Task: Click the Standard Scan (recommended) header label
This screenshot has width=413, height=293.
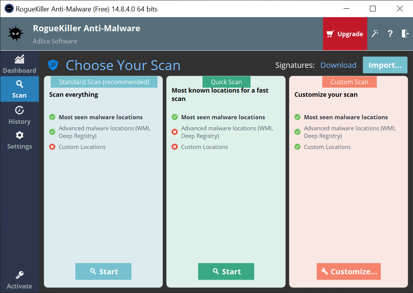Action: (x=104, y=82)
